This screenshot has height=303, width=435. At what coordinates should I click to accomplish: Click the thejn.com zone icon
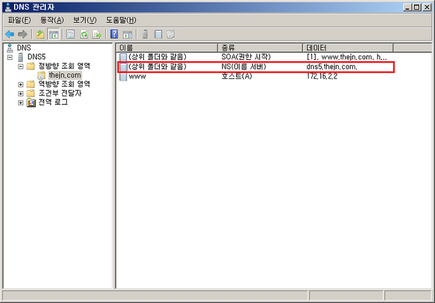41,75
